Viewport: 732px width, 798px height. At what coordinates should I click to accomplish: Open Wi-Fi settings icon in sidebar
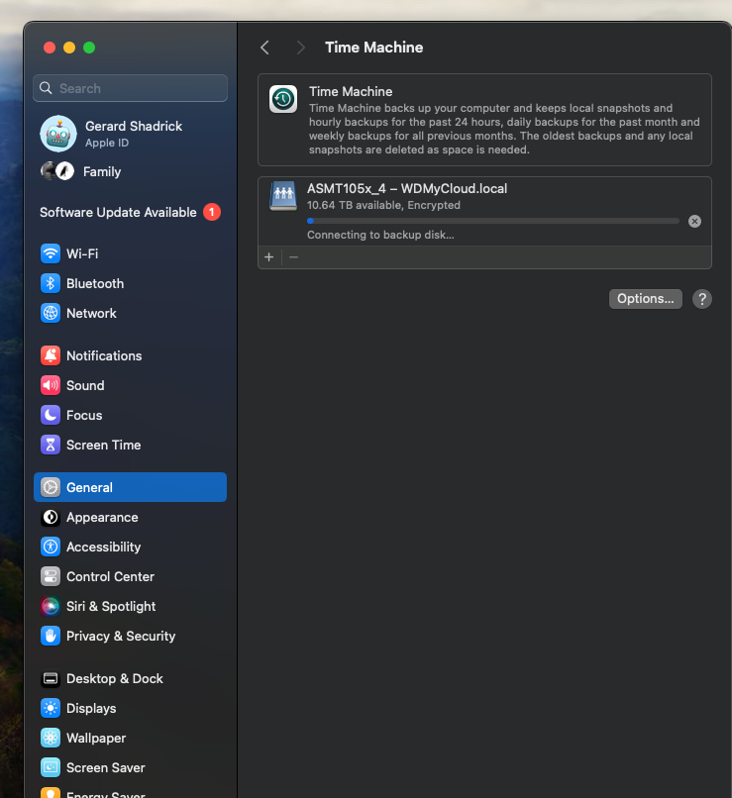[x=51, y=253]
